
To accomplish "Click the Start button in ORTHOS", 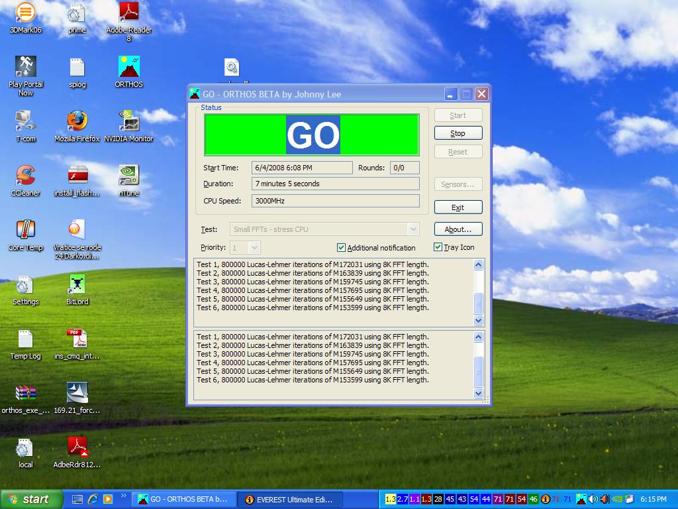I will pyautogui.click(x=458, y=115).
